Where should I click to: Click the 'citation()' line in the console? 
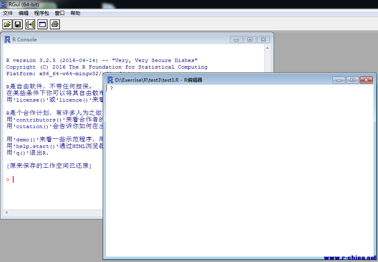coord(55,126)
